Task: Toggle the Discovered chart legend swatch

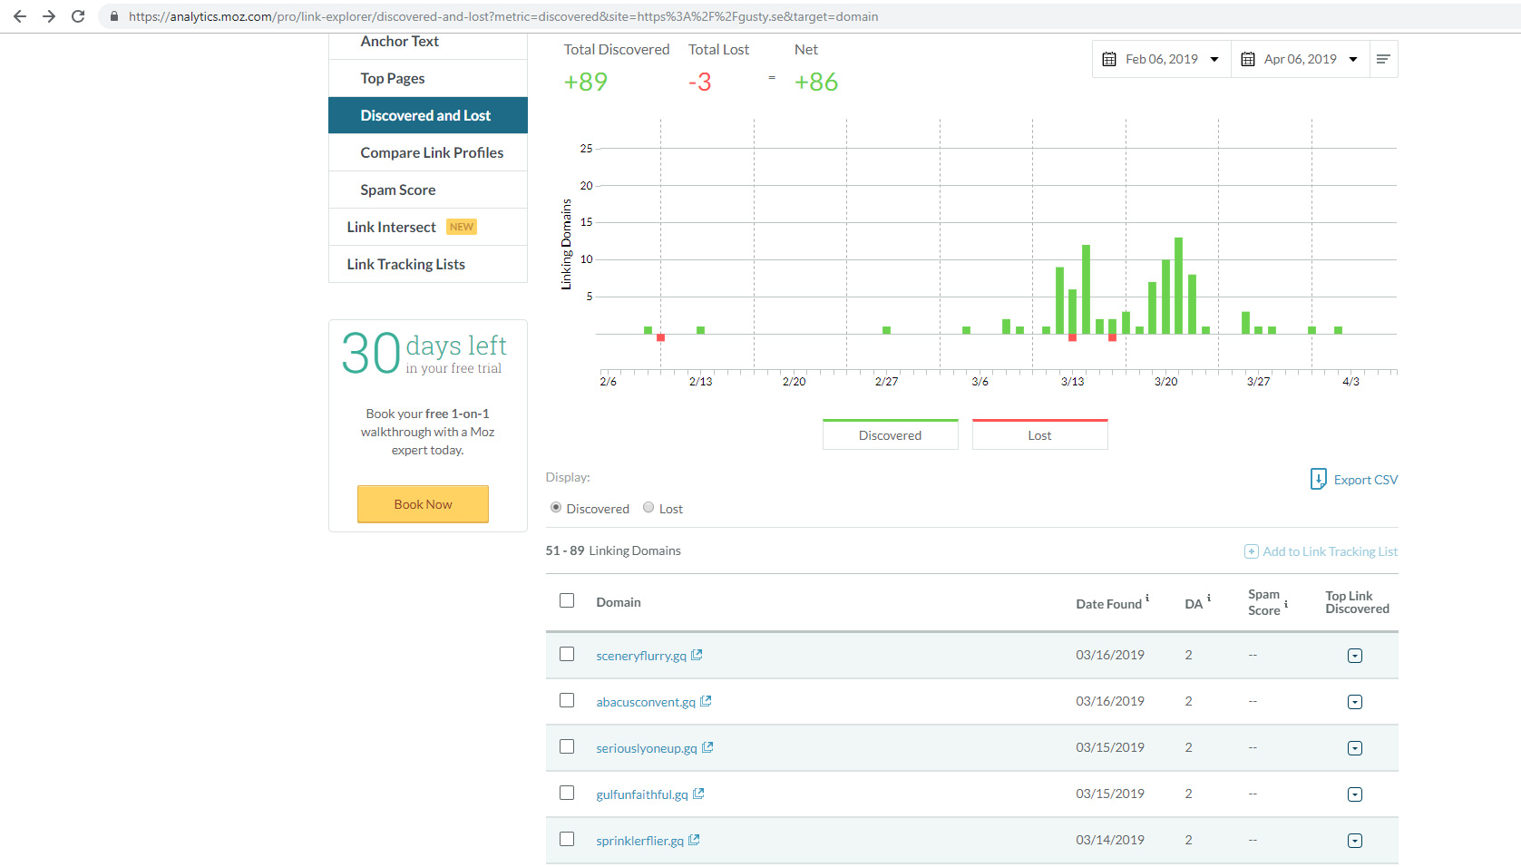Action: point(890,434)
